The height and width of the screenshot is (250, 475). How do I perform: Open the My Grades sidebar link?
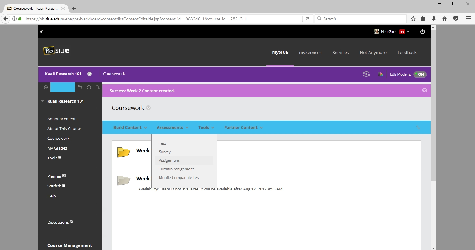[57, 148]
